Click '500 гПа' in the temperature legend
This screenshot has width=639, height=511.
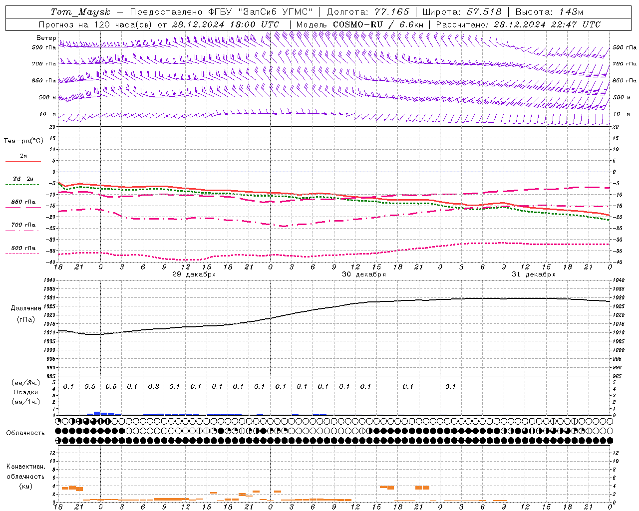pyautogui.click(x=23, y=248)
